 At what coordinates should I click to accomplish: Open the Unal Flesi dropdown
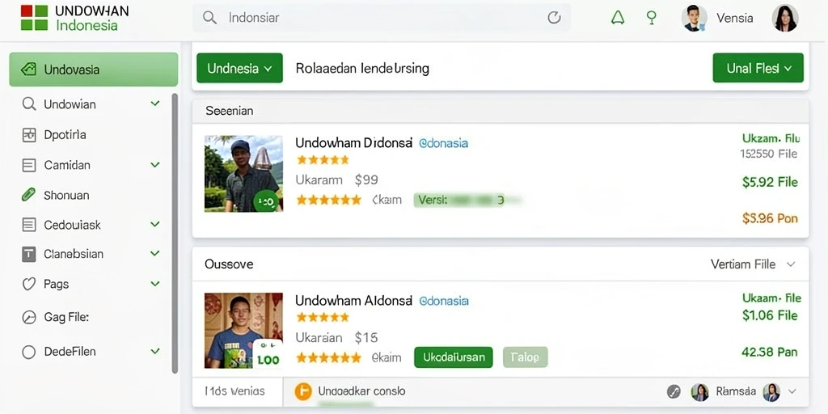pyautogui.click(x=758, y=68)
